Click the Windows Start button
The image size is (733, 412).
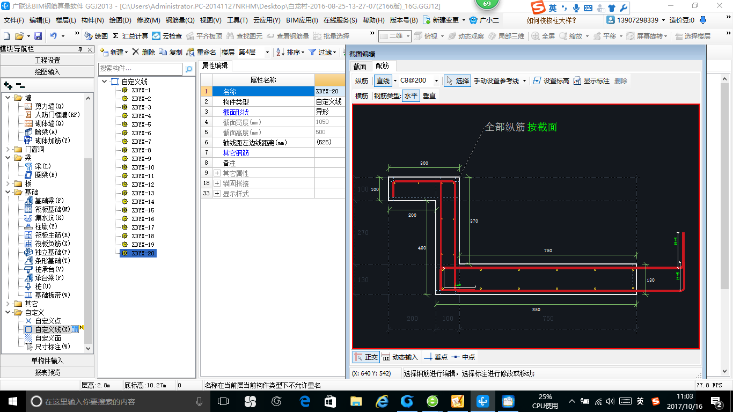(x=12, y=401)
